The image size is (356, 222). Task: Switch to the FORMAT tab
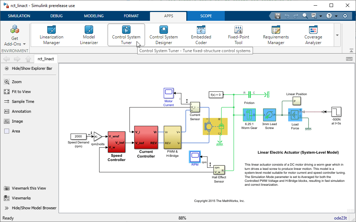click(x=131, y=16)
